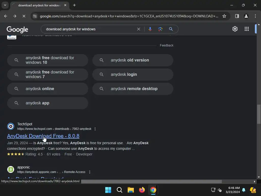Launch Firefox from taskbar
This screenshot has height=196, width=261.
[142, 190]
